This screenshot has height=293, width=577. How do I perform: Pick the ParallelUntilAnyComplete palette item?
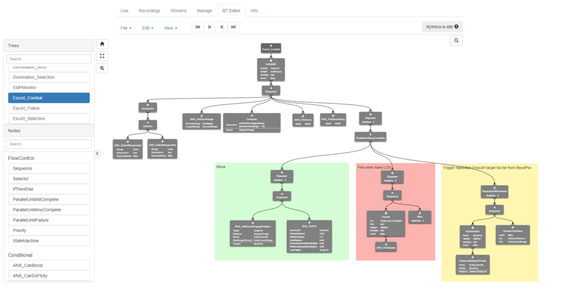coord(49,209)
